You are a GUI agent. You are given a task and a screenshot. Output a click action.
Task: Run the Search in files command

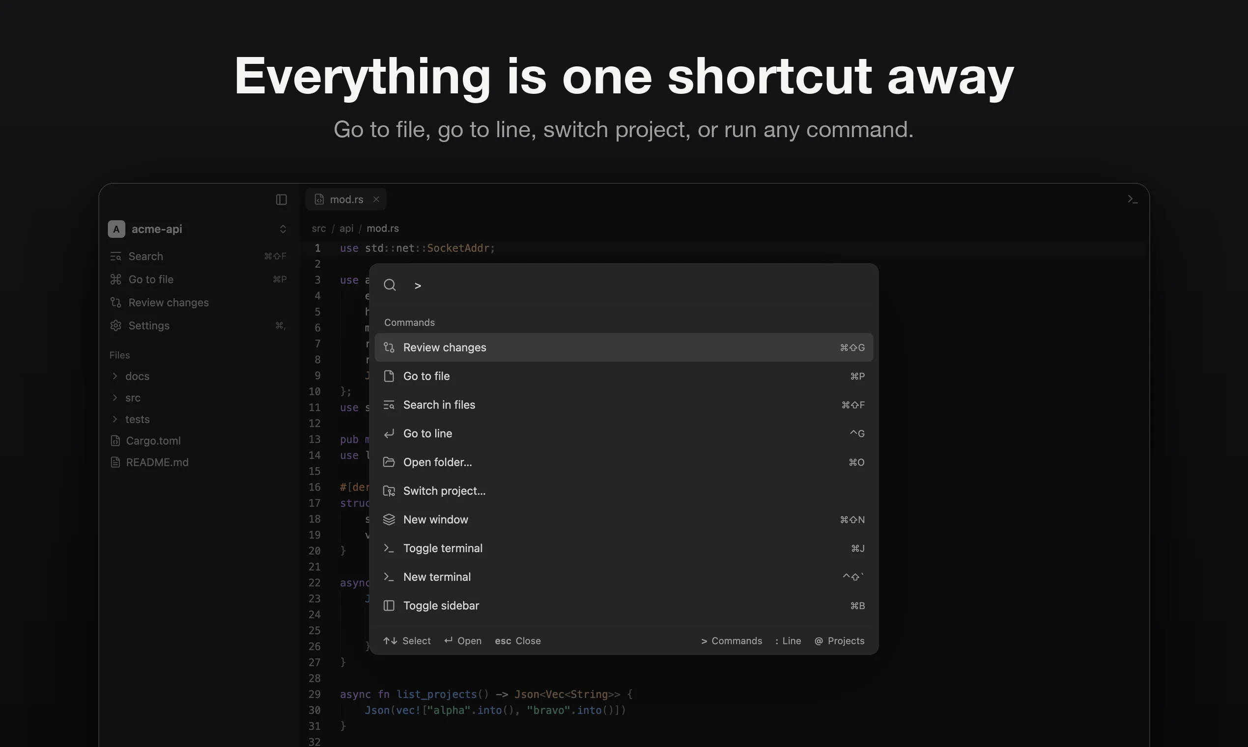(x=624, y=405)
